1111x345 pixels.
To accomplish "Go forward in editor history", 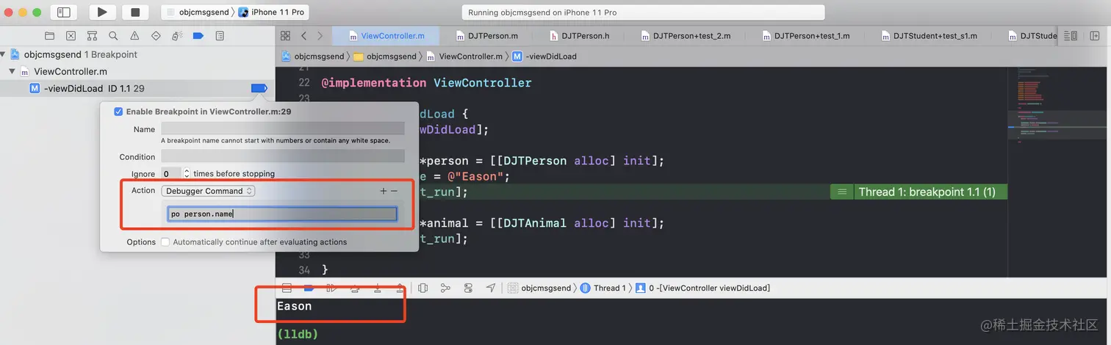I will (x=320, y=35).
